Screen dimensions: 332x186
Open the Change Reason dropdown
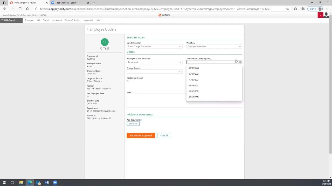pos(154,72)
